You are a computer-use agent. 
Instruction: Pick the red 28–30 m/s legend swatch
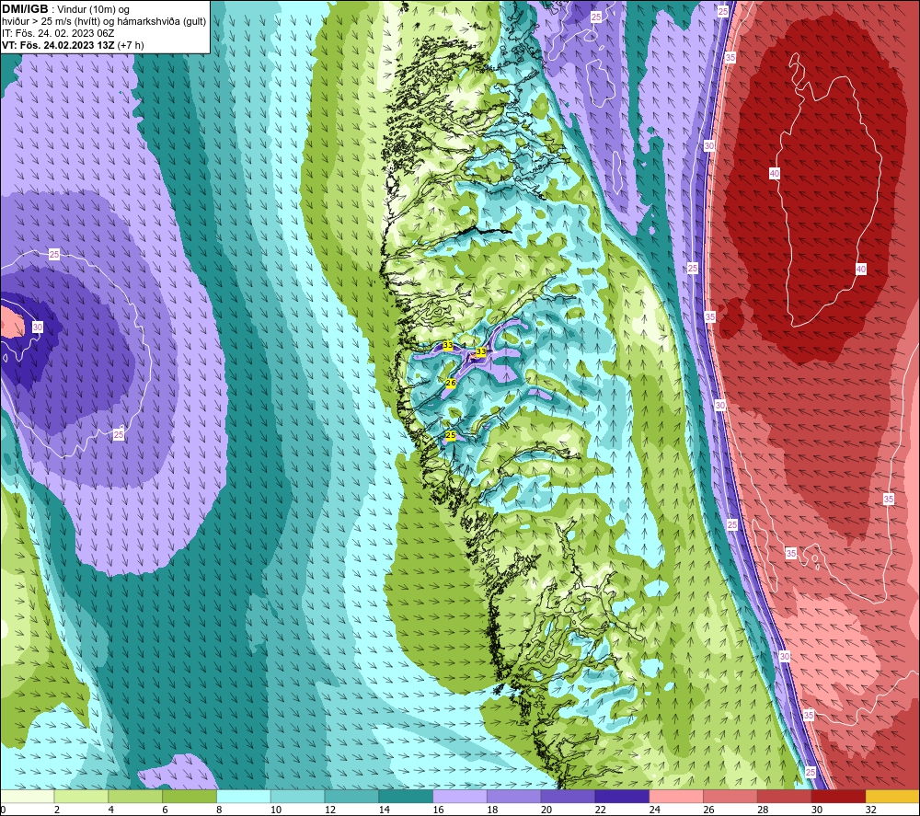[x=784, y=796]
